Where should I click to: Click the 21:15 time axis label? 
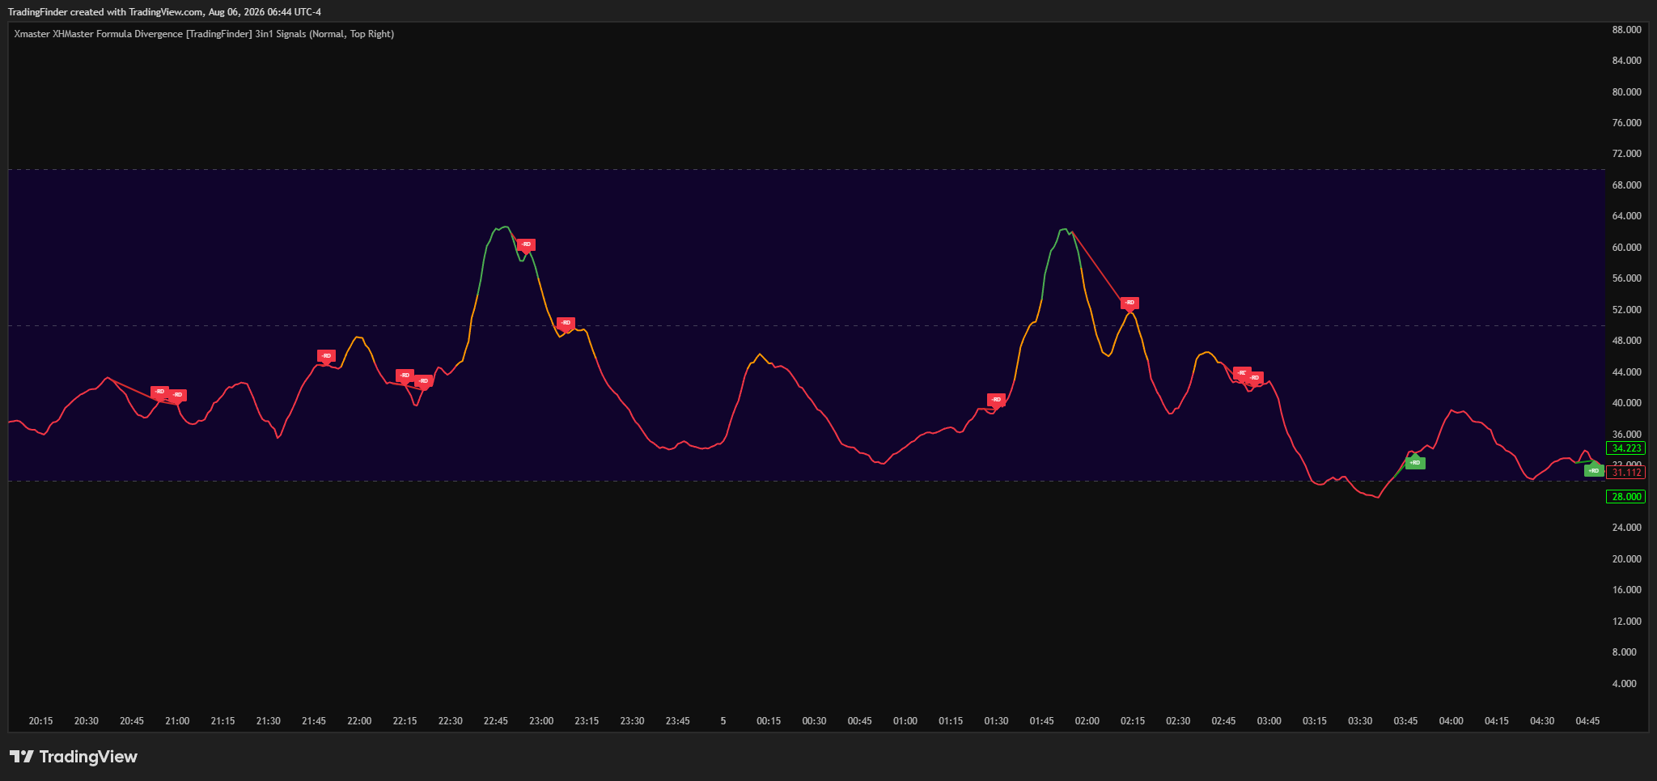(222, 721)
